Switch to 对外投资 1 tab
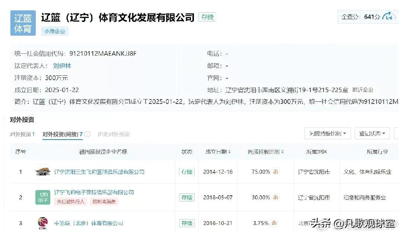The image size is (402, 235). [22, 134]
